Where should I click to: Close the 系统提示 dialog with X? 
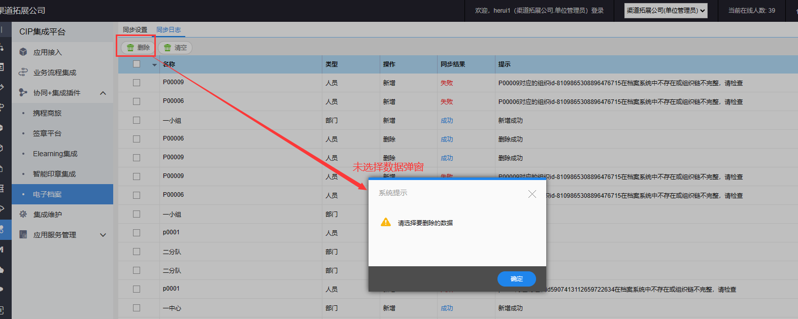tap(532, 194)
